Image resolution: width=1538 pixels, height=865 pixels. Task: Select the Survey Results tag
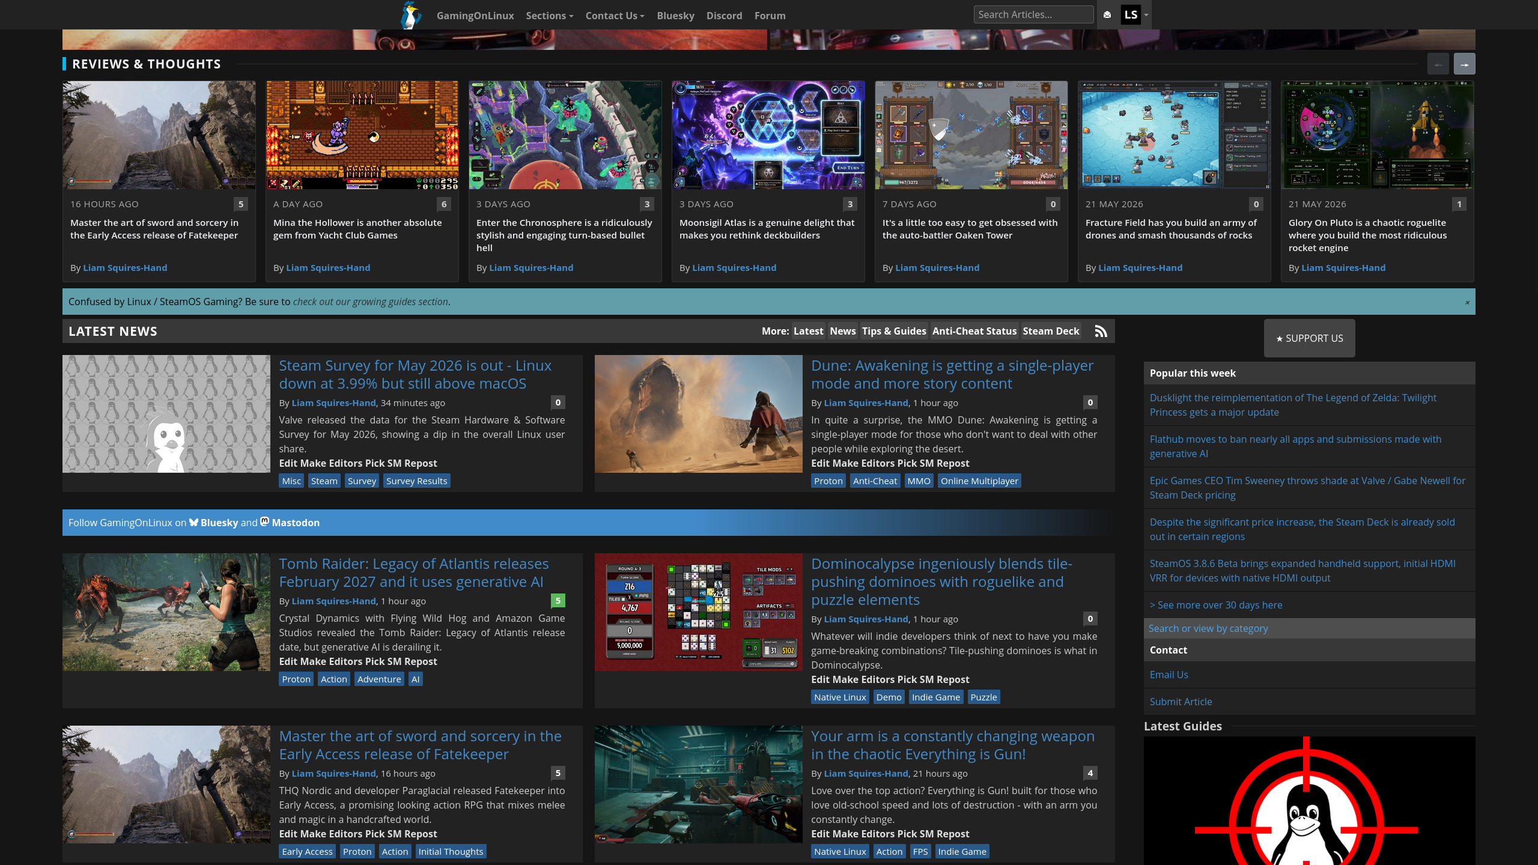point(416,481)
